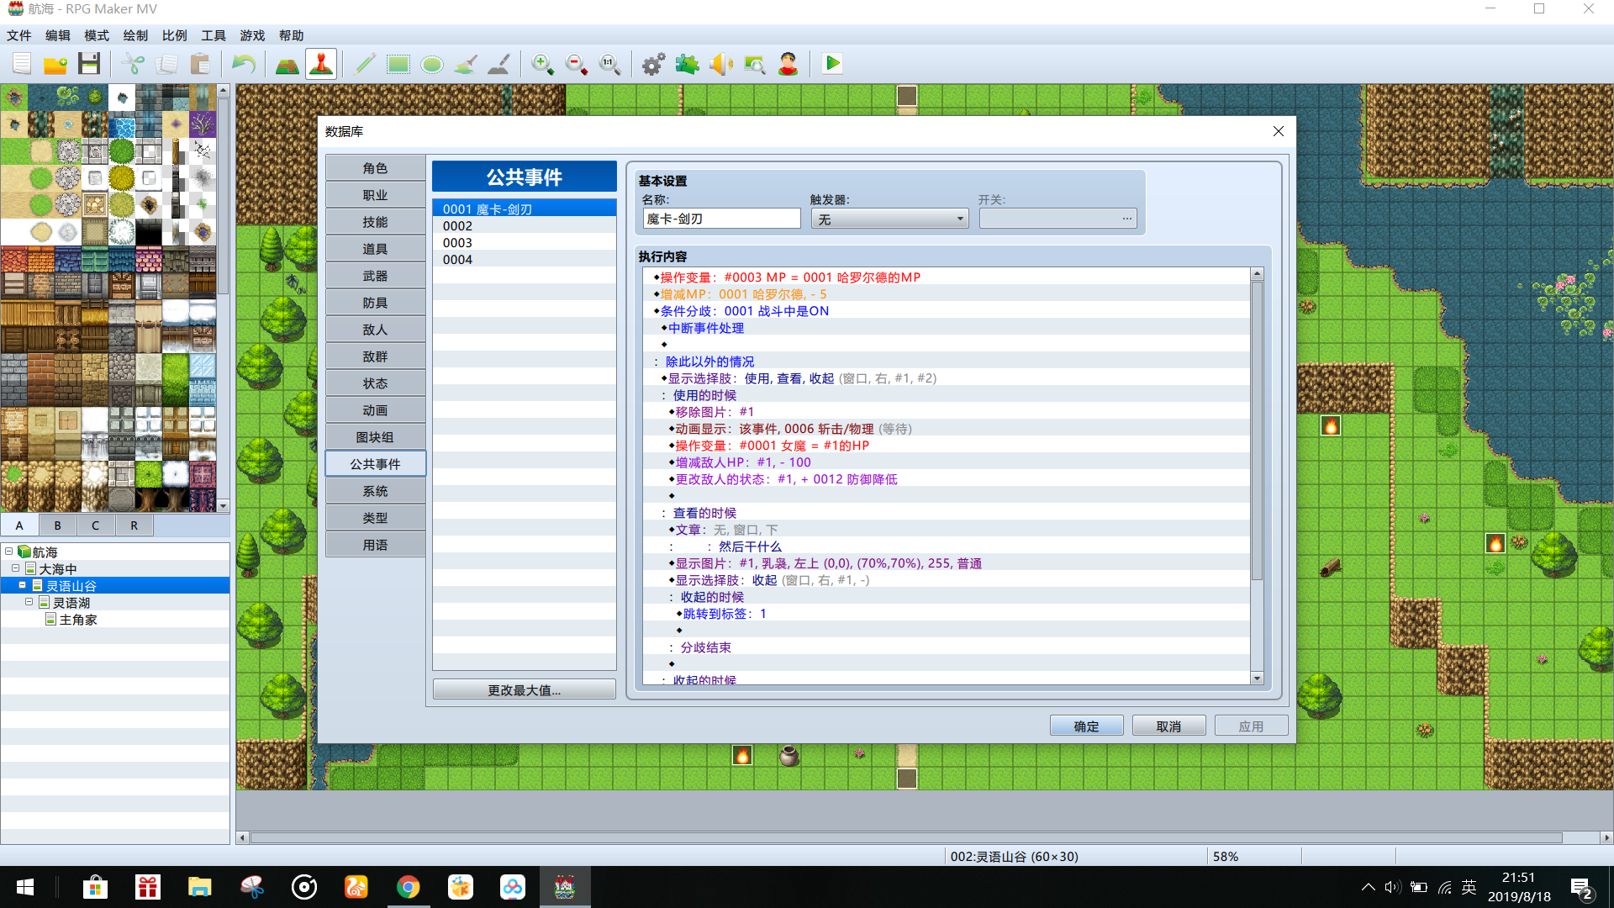Switch to tileset tab R
This screenshot has height=908, width=1614.
point(134,525)
